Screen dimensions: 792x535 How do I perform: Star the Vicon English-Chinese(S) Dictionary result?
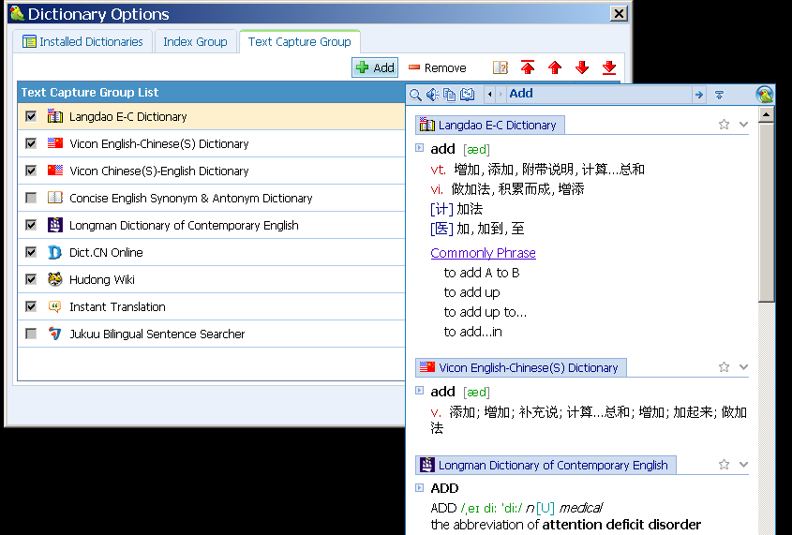724,367
